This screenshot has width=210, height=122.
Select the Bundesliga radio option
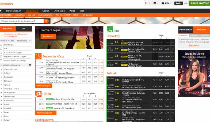1,45
